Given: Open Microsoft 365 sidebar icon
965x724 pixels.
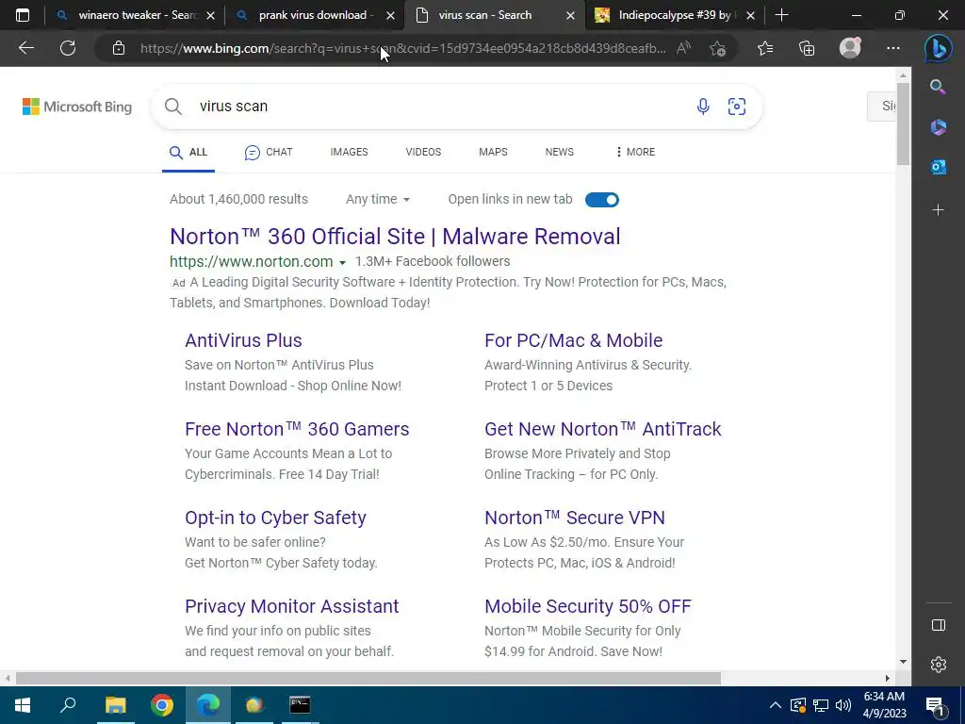Looking at the screenshot, I should (938, 127).
